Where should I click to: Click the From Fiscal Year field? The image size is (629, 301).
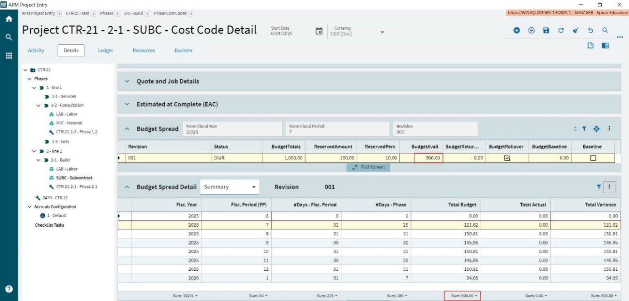[233, 129]
